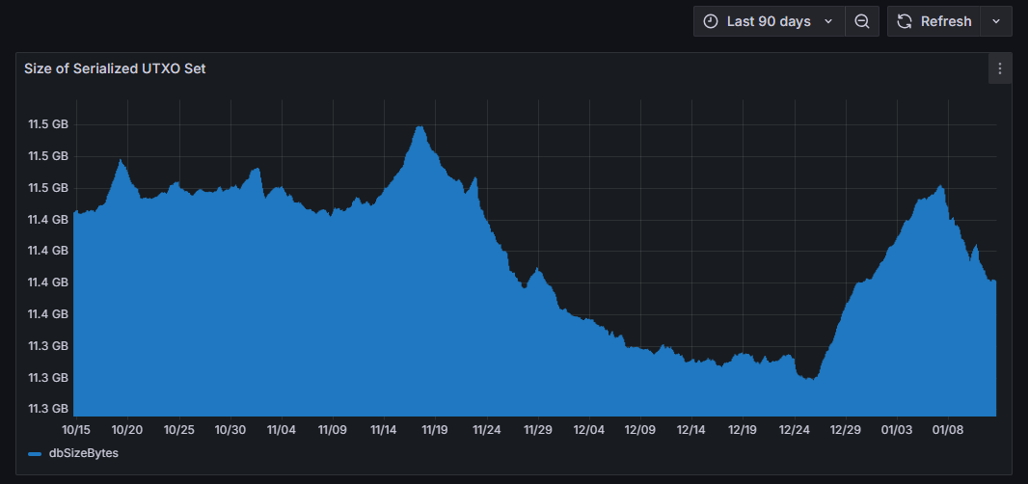The image size is (1028, 484).
Task: Click the chart peak near 10/20
Action: pyautogui.click(x=121, y=160)
